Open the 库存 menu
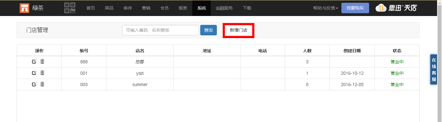This screenshot has width=442, height=122. click(x=127, y=8)
